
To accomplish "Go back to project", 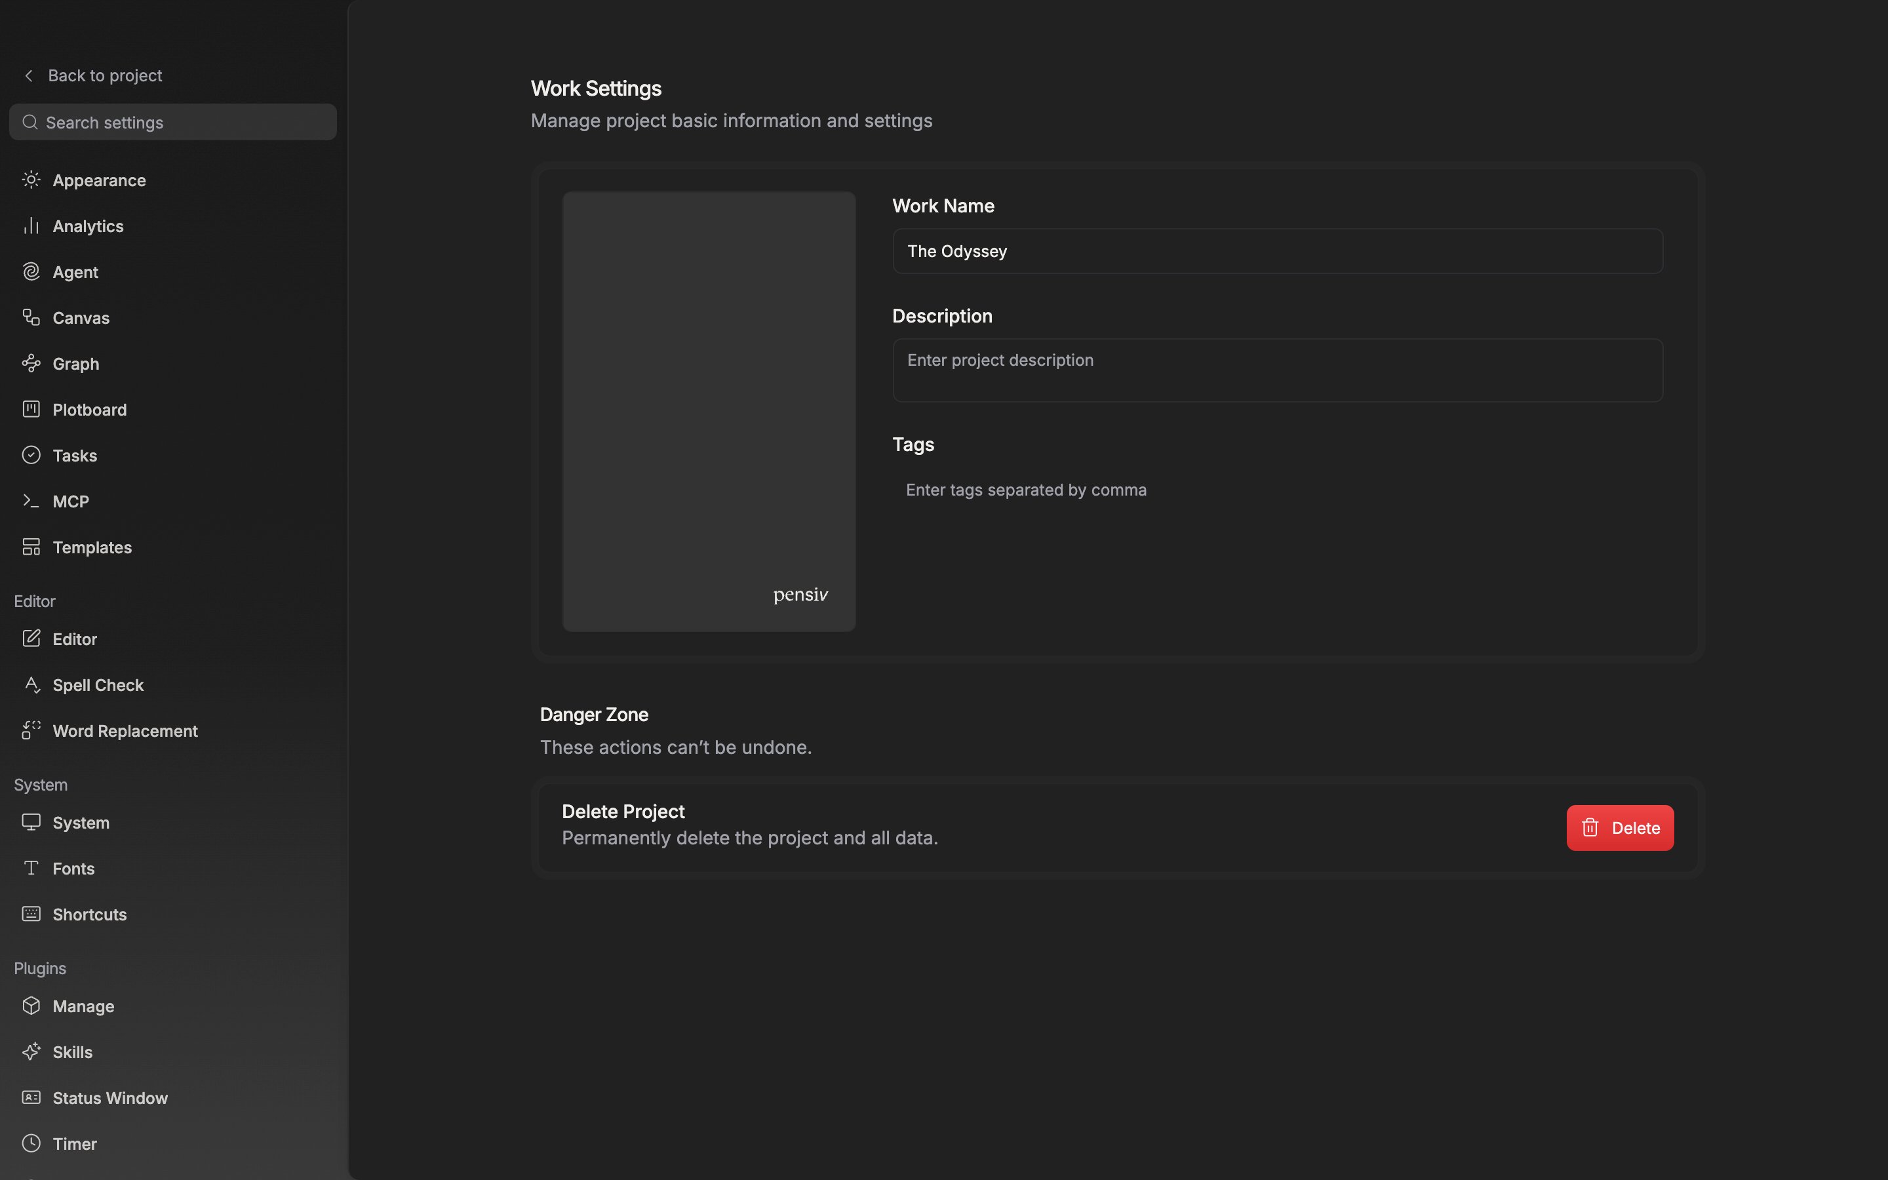I will 93,75.
